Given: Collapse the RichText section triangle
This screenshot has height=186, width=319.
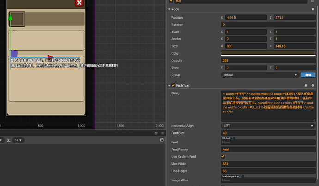Looking at the screenshot, I should tap(168, 86).
